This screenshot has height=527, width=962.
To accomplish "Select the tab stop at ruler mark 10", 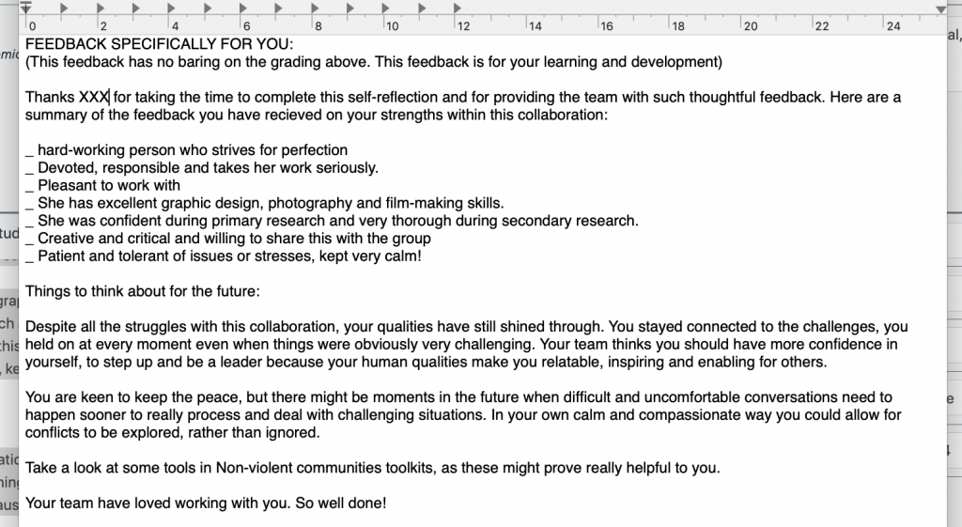I will [x=386, y=8].
